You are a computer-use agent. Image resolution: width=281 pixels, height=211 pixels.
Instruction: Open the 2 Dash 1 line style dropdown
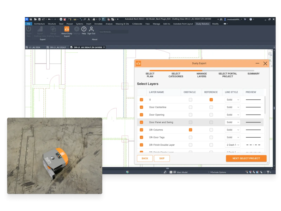[232, 145]
